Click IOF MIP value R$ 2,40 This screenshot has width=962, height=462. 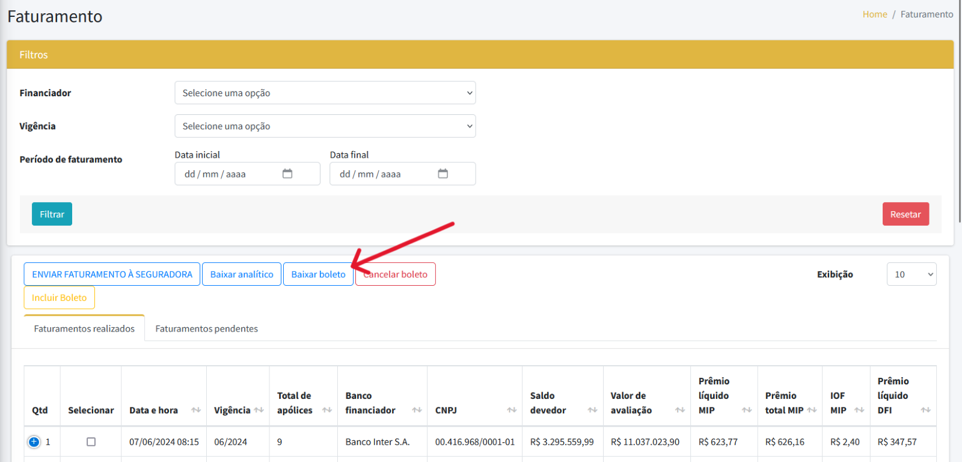[845, 442]
